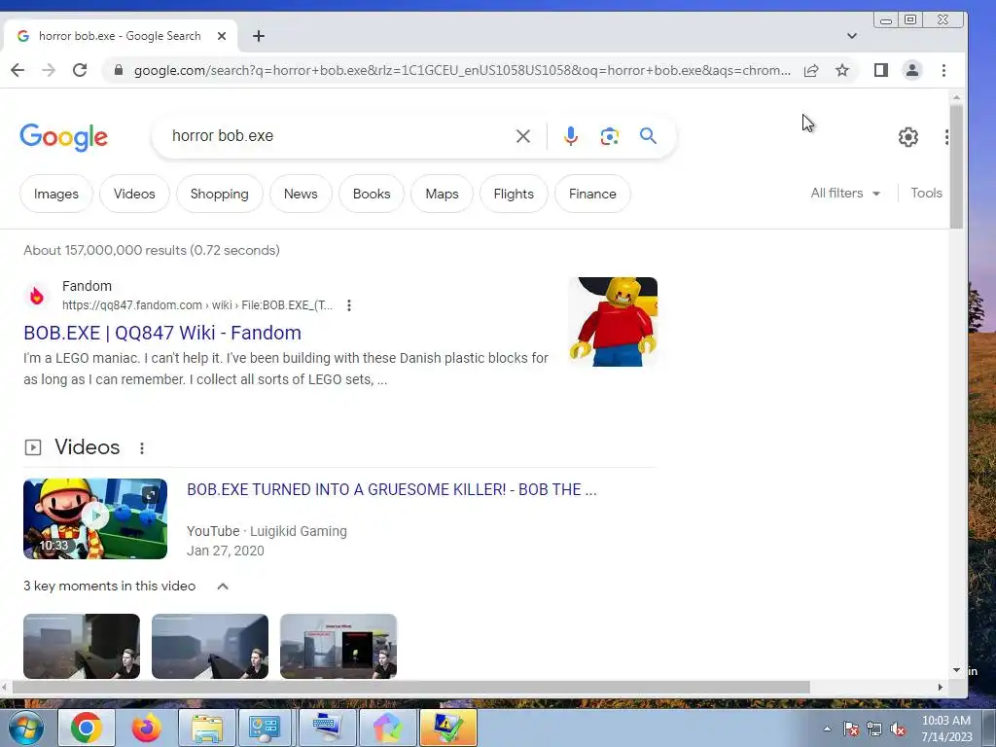Open a new tab with plus button
This screenshot has height=747, width=996.
(x=258, y=36)
